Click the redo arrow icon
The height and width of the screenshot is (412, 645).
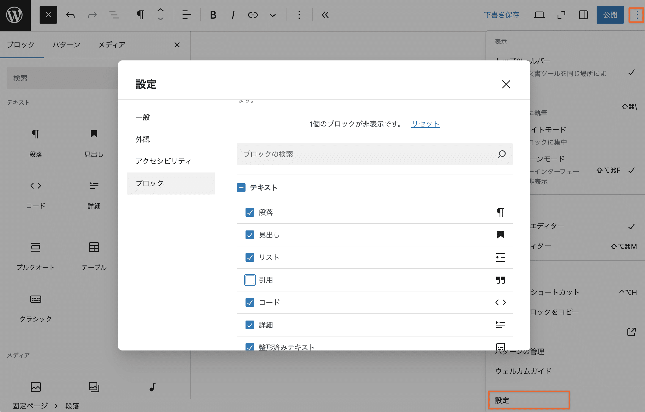[x=92, y=15]
